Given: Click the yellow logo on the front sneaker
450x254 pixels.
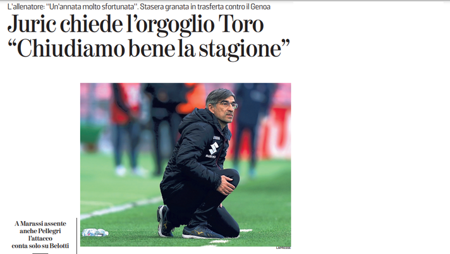Looking at the screenshot, I should (198, 231).
